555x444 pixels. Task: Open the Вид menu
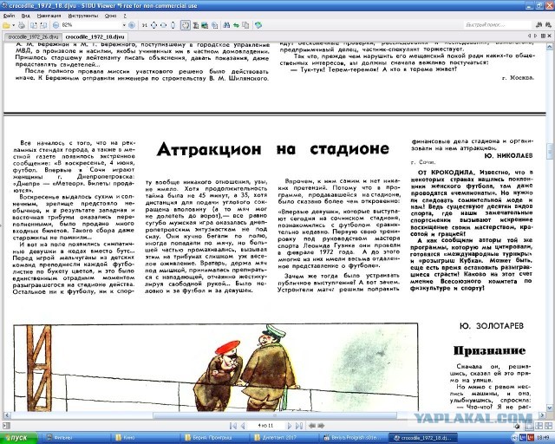coord(25,16)
